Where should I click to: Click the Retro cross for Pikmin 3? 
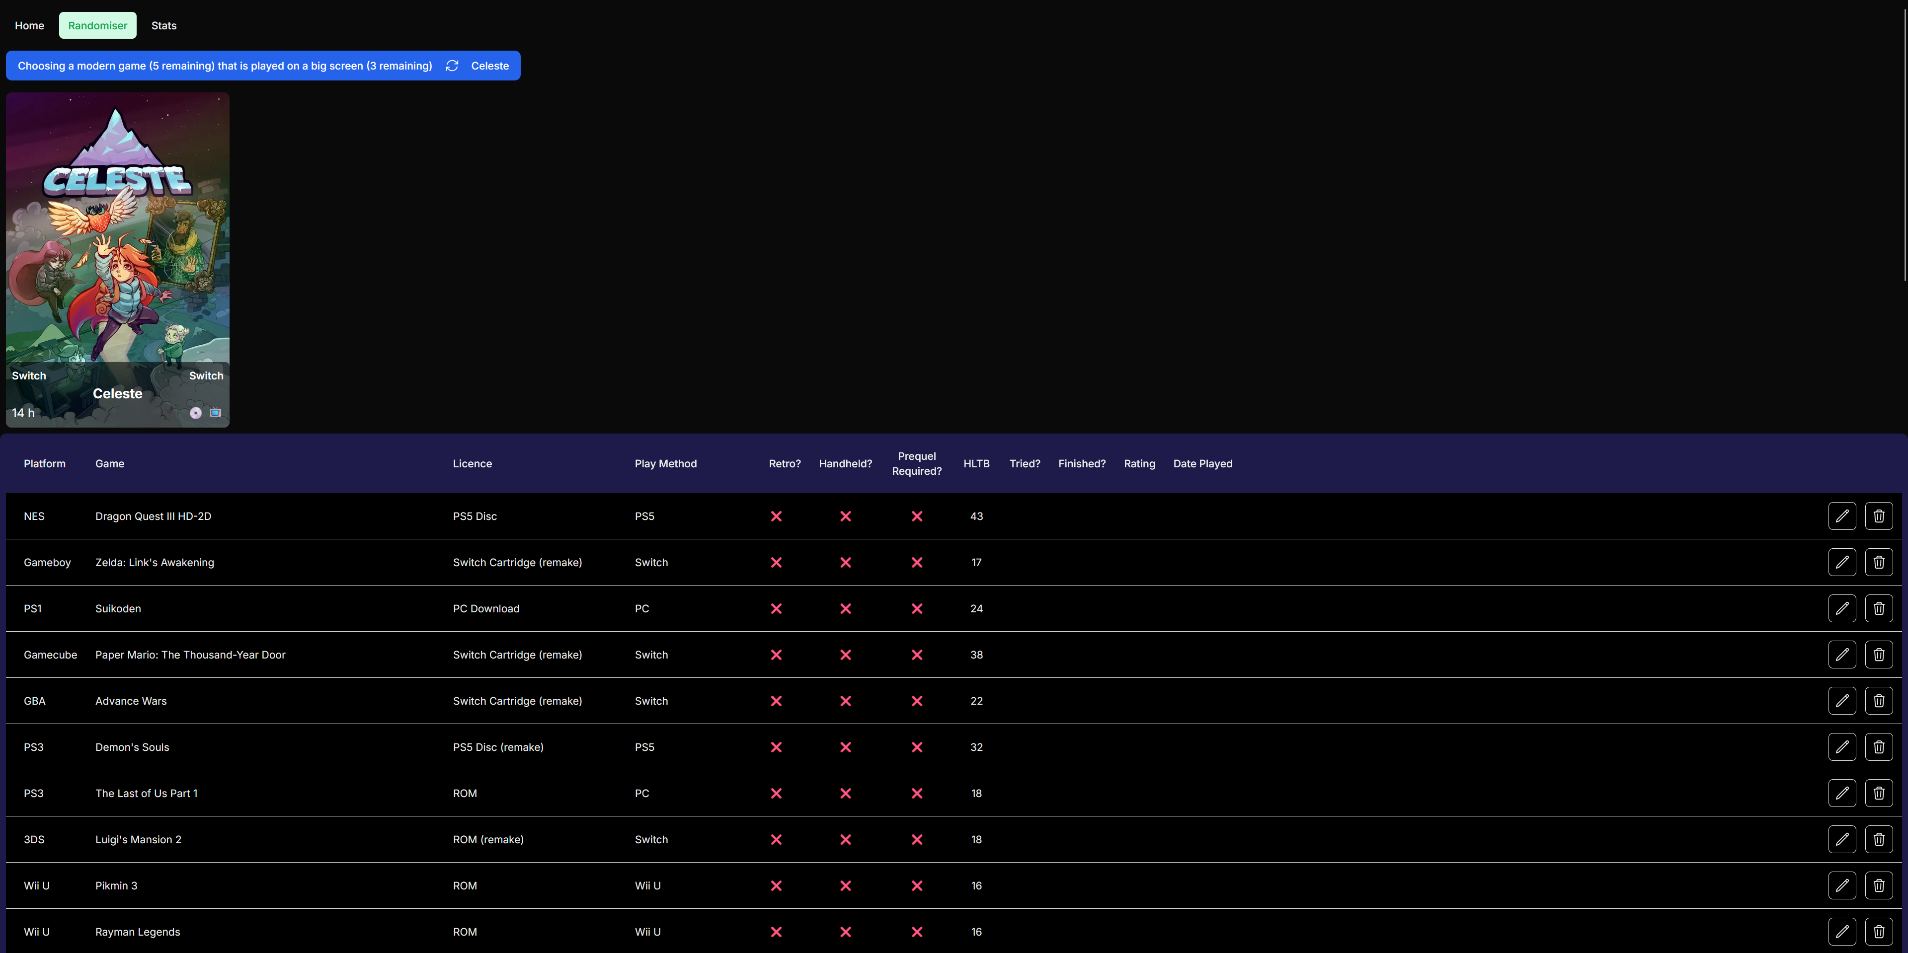tap(776, 885)
